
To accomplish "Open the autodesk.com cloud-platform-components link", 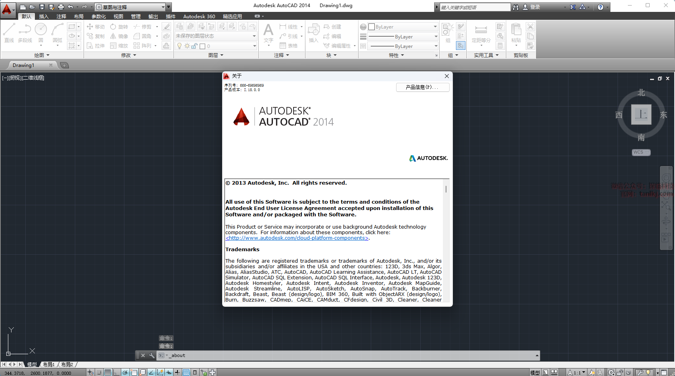I will [297, 238].
